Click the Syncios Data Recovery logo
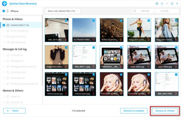Screen dimensions: 181x117 pos(4,4)
